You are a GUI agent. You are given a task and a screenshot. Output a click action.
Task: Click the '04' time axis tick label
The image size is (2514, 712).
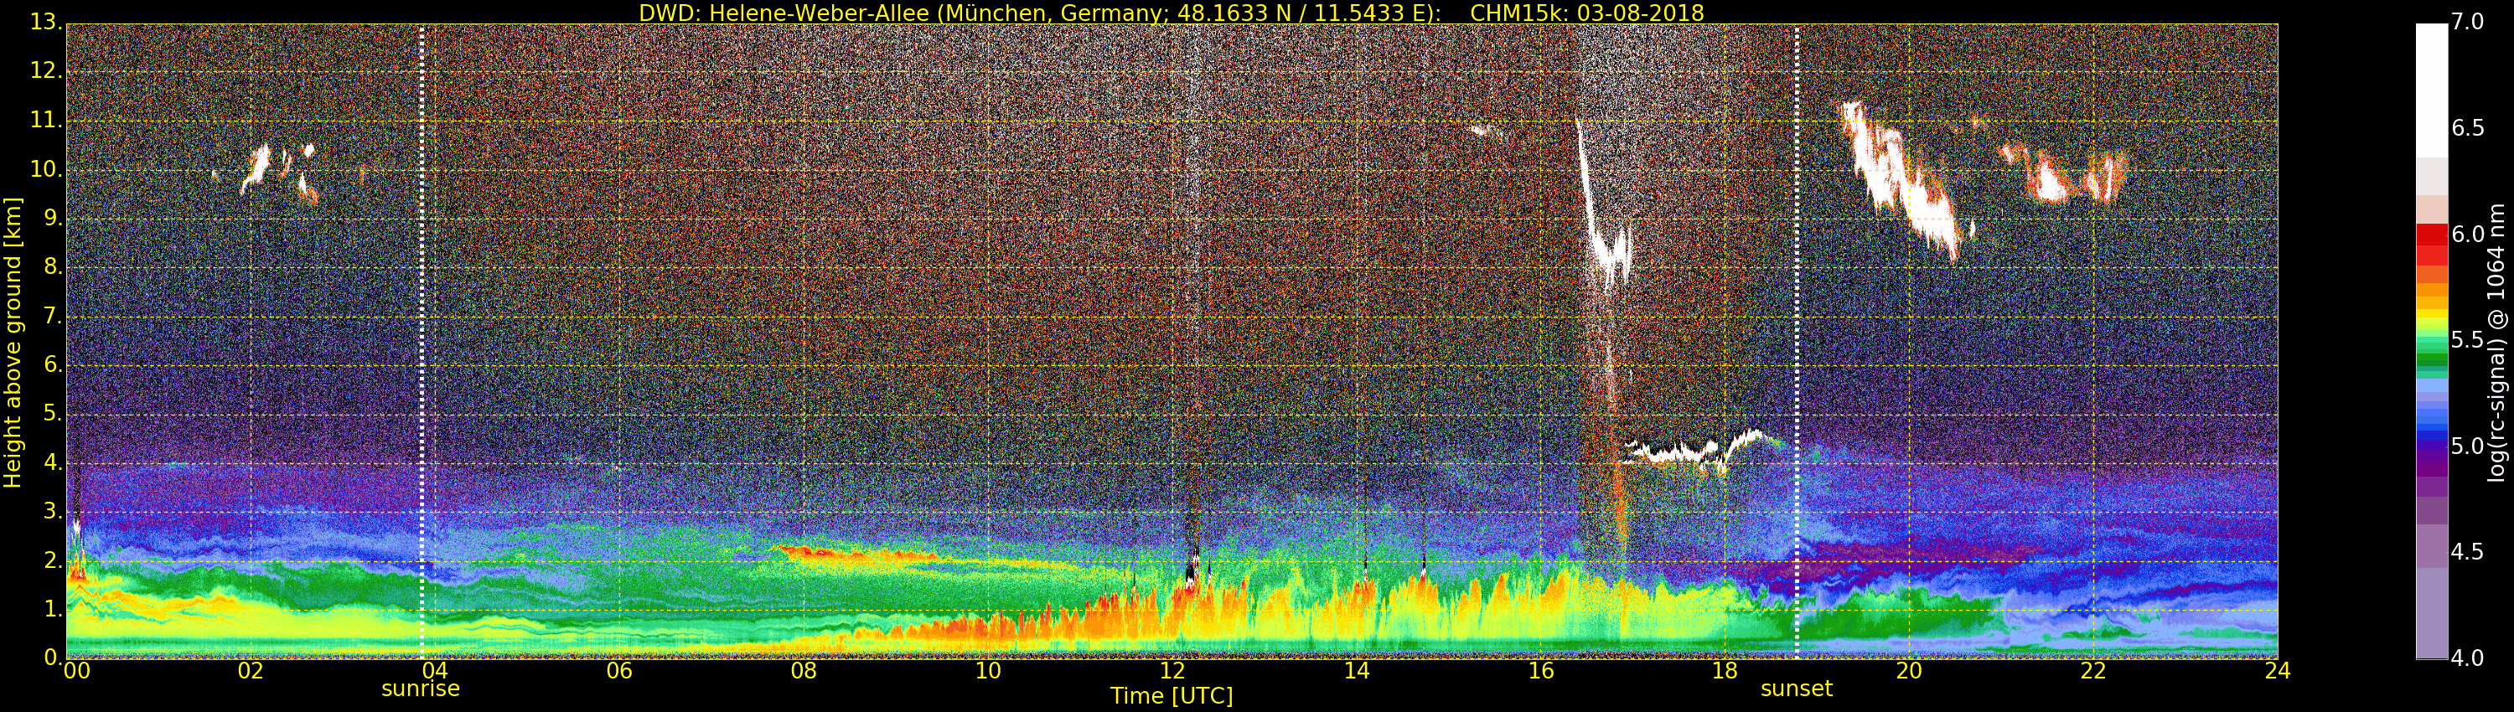[434, 670]
